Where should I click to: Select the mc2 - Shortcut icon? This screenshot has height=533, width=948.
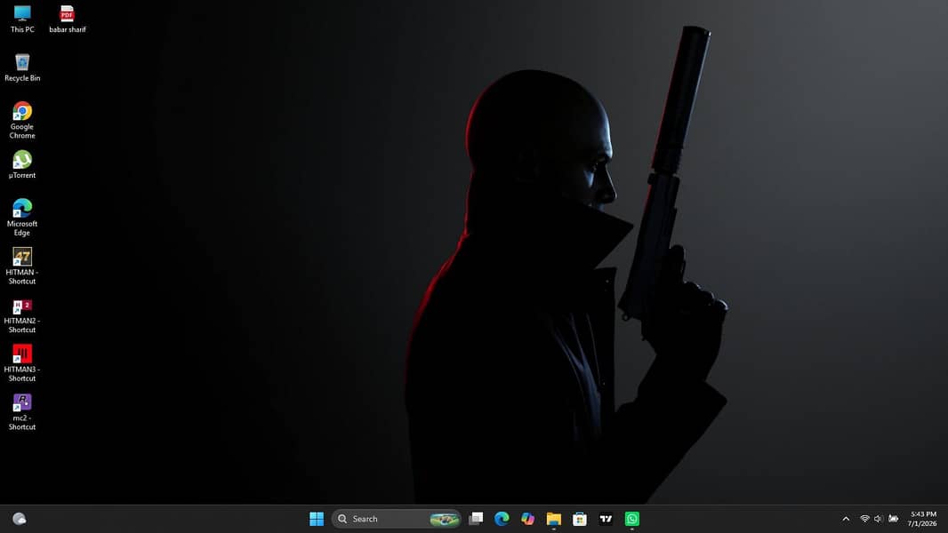[22, 411]
